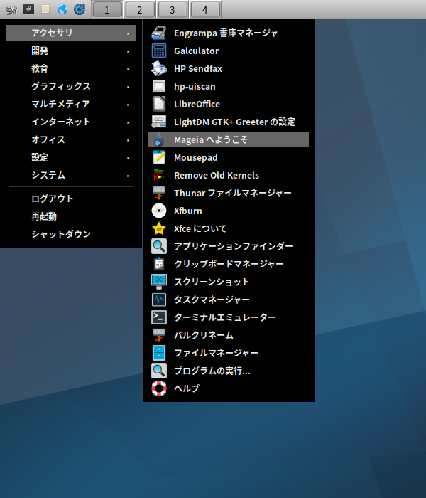The width and height of the screenshot is (426, 498).
Task: Click the Galculator calculator icon
Action: click(159, 51)
